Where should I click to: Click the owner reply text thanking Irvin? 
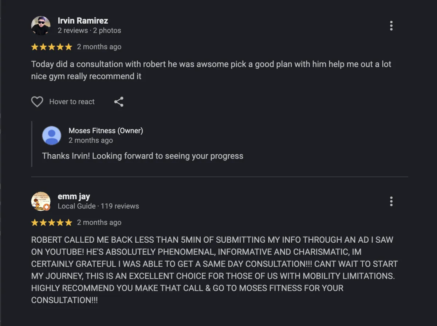point(142,156)
